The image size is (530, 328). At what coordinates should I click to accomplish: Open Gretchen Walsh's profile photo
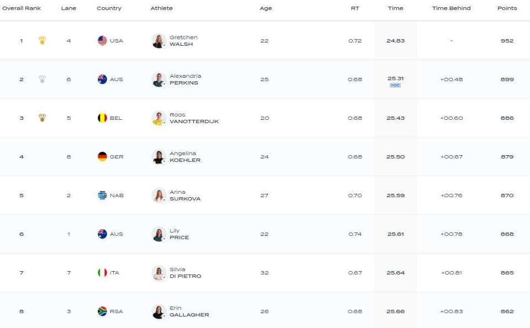158,40
